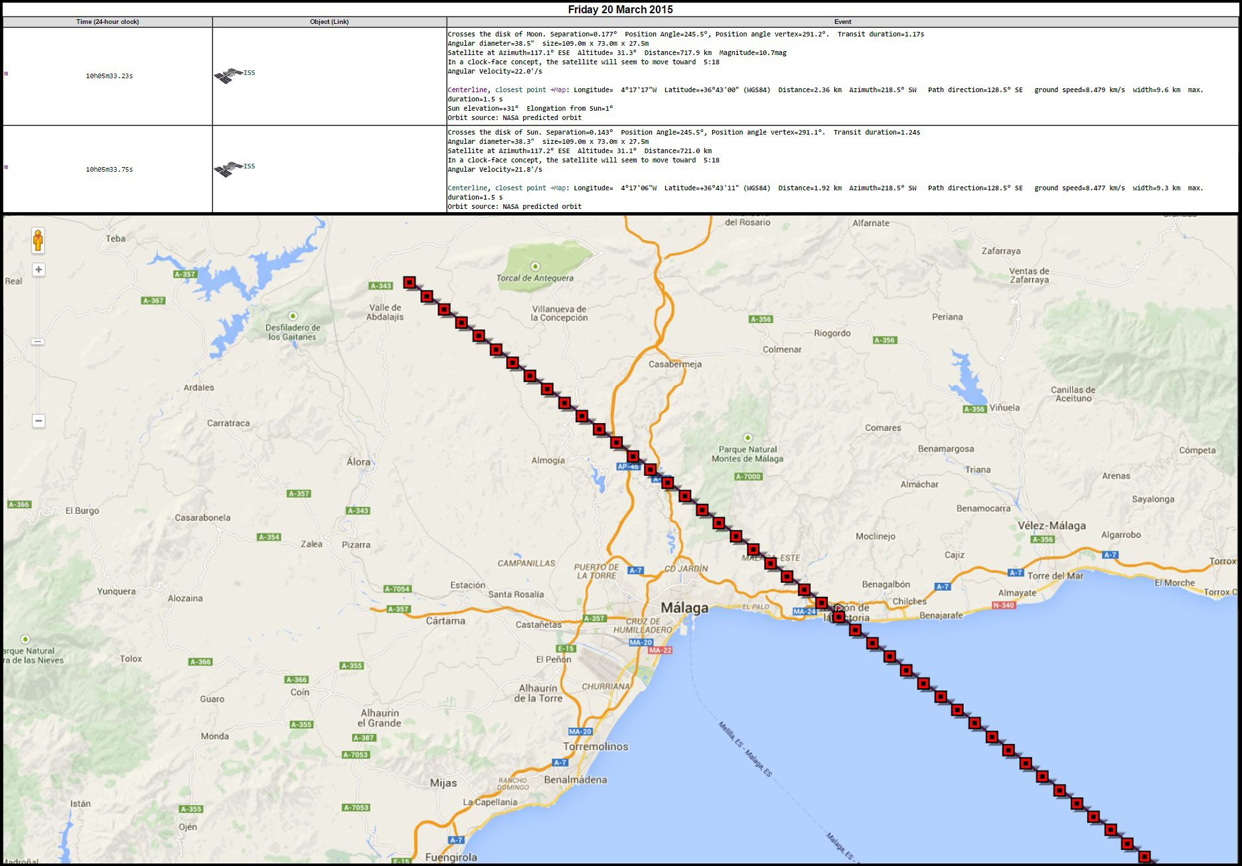The width and height of the screenshot is (1242, 866).
Task: Click the N-340 road shield near Almayate
Action: coord(1004,605)
